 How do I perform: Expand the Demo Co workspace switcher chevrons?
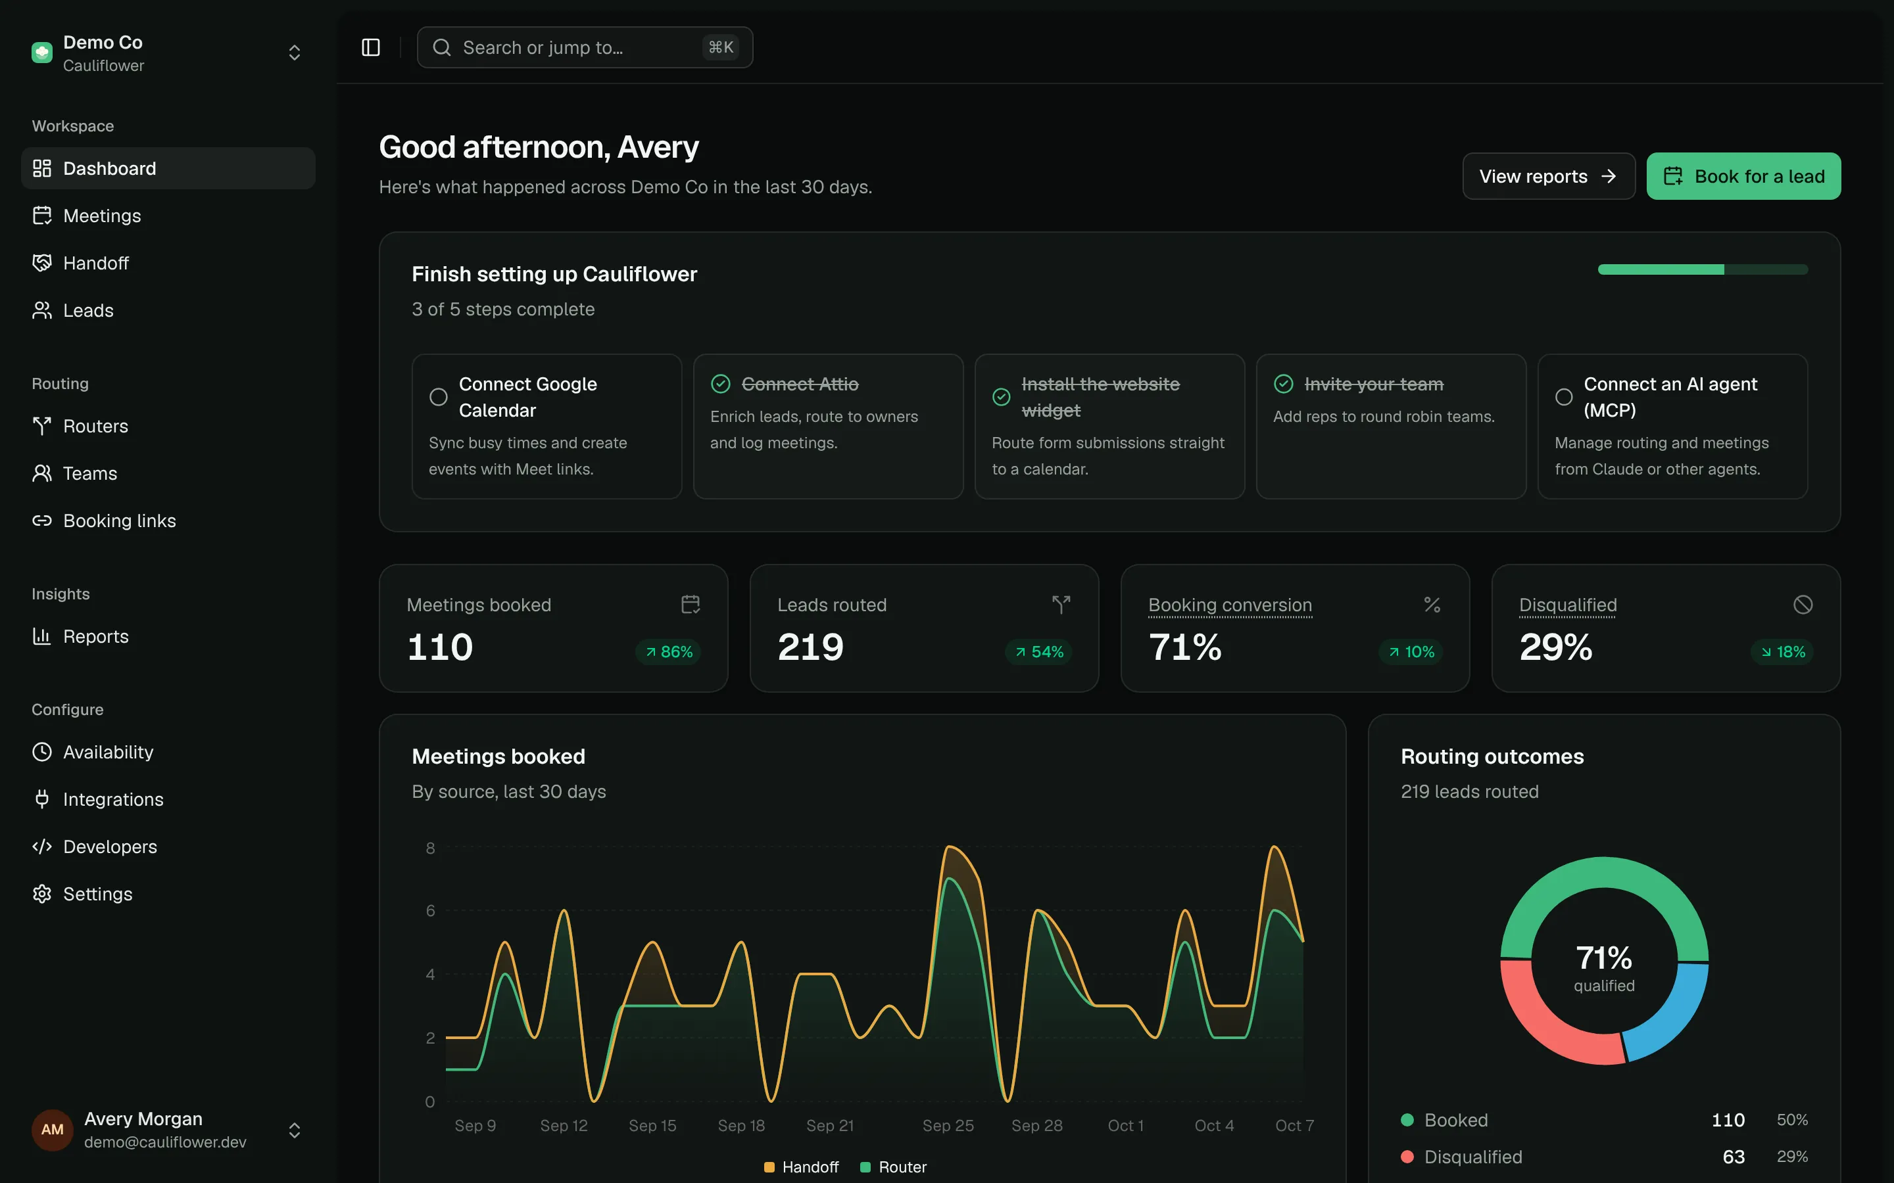pos(294,53)
